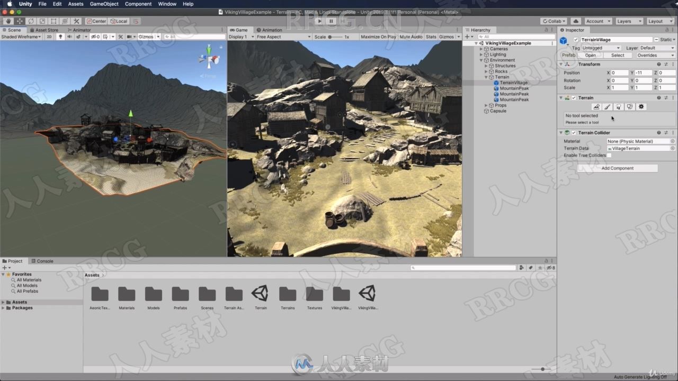Toggle Mute Audio in Game view

coord(411,37)
